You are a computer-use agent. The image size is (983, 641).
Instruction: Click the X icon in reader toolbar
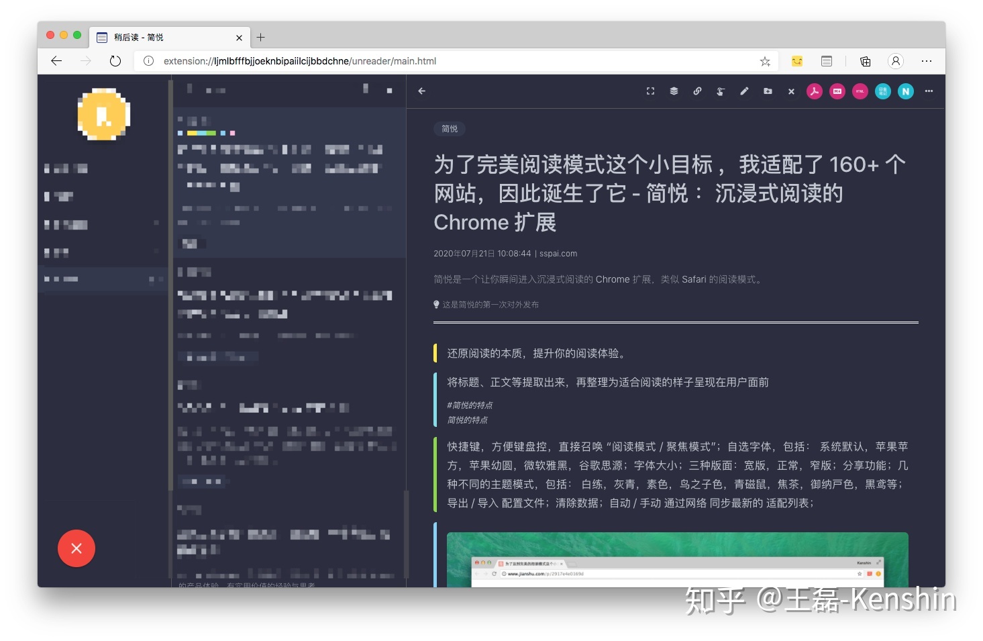pyautogui.click(x=791, y=91)
